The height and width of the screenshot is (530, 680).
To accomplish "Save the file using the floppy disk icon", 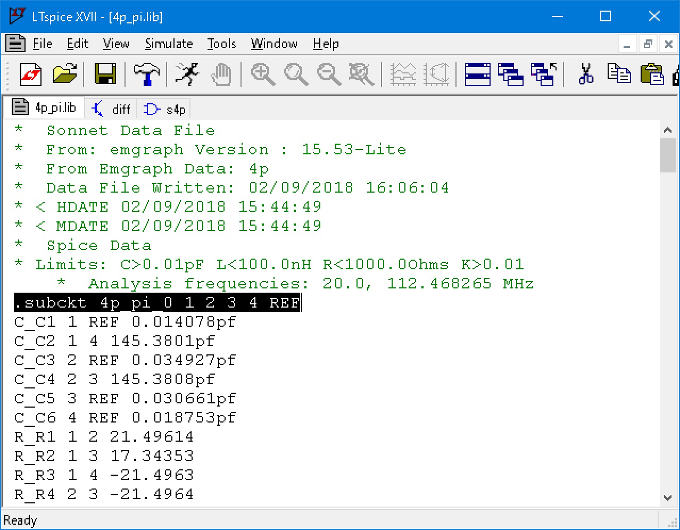I will [x=105, y=74].
